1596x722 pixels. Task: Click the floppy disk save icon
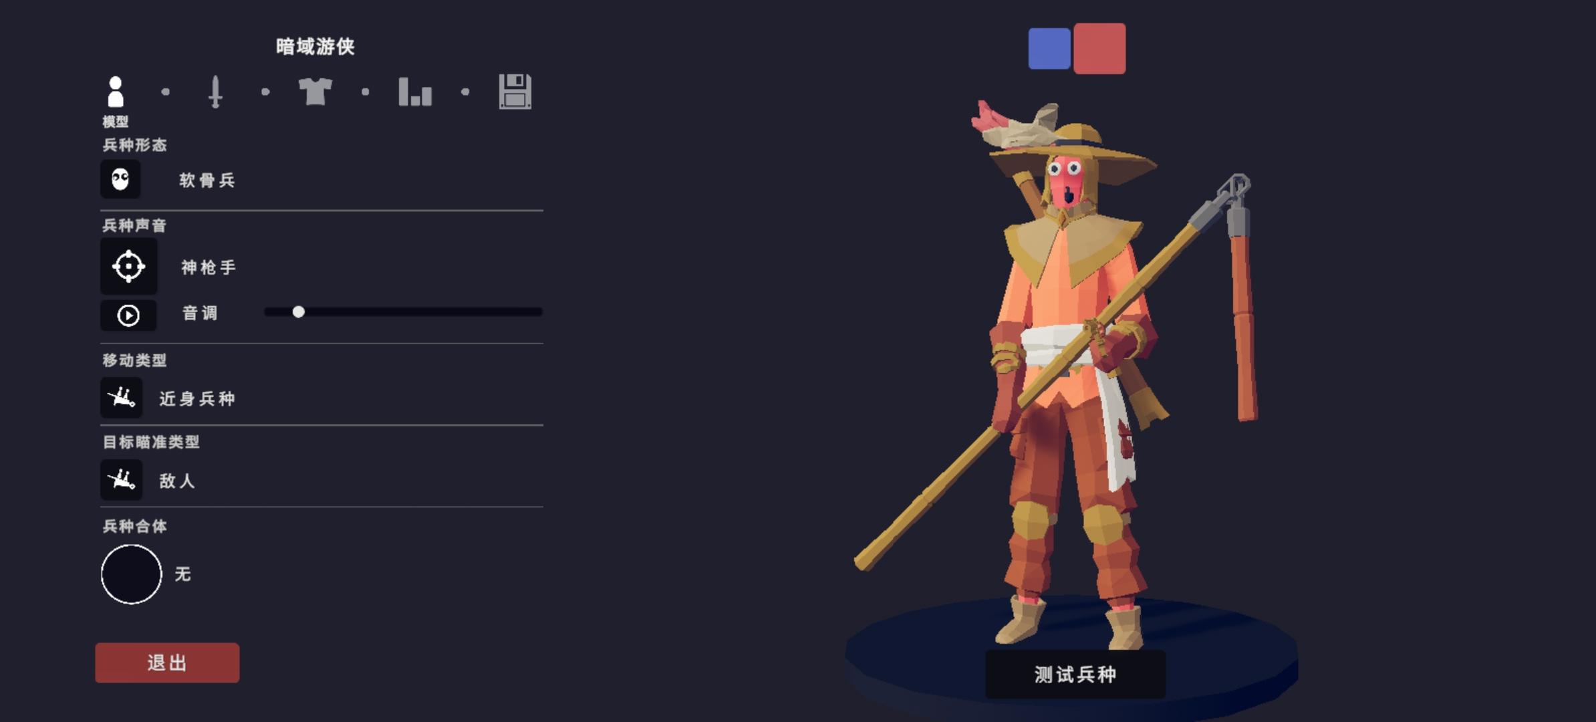pos(515,92)
